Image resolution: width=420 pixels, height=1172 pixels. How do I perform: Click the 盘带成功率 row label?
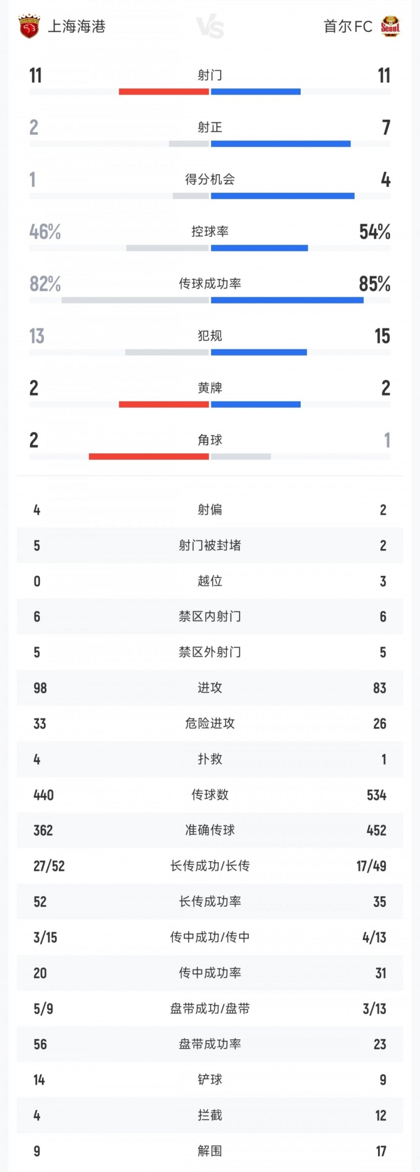[x=210, y=1044]
